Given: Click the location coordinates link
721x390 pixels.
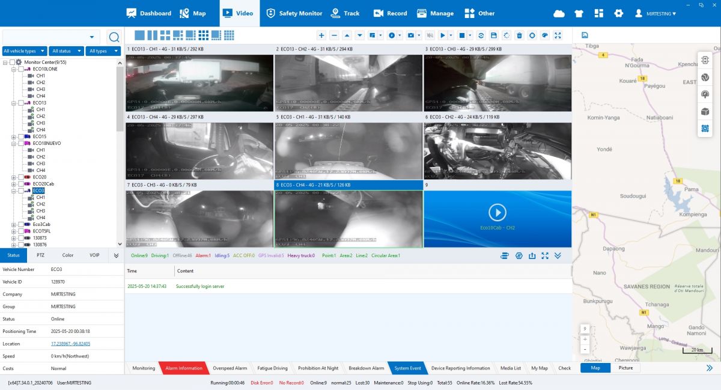Looking at the screenshot, I should coord(70,344).
